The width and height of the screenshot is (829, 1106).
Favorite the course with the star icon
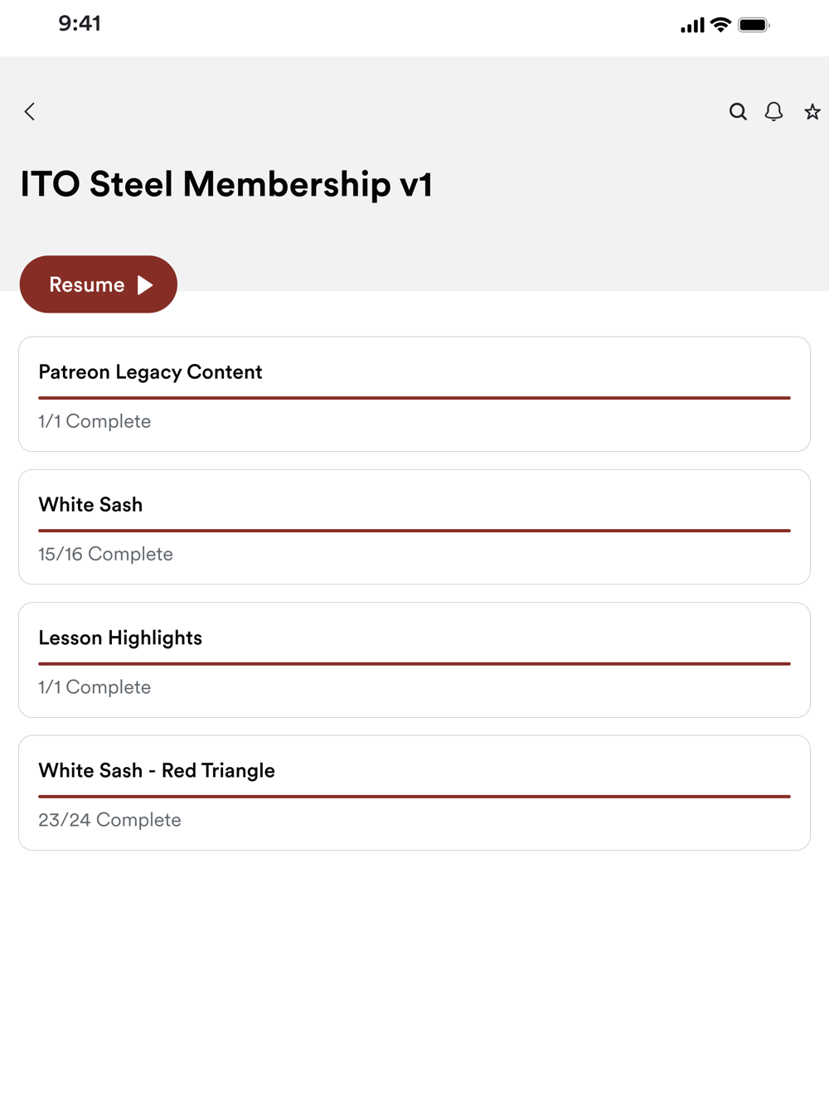812,112
